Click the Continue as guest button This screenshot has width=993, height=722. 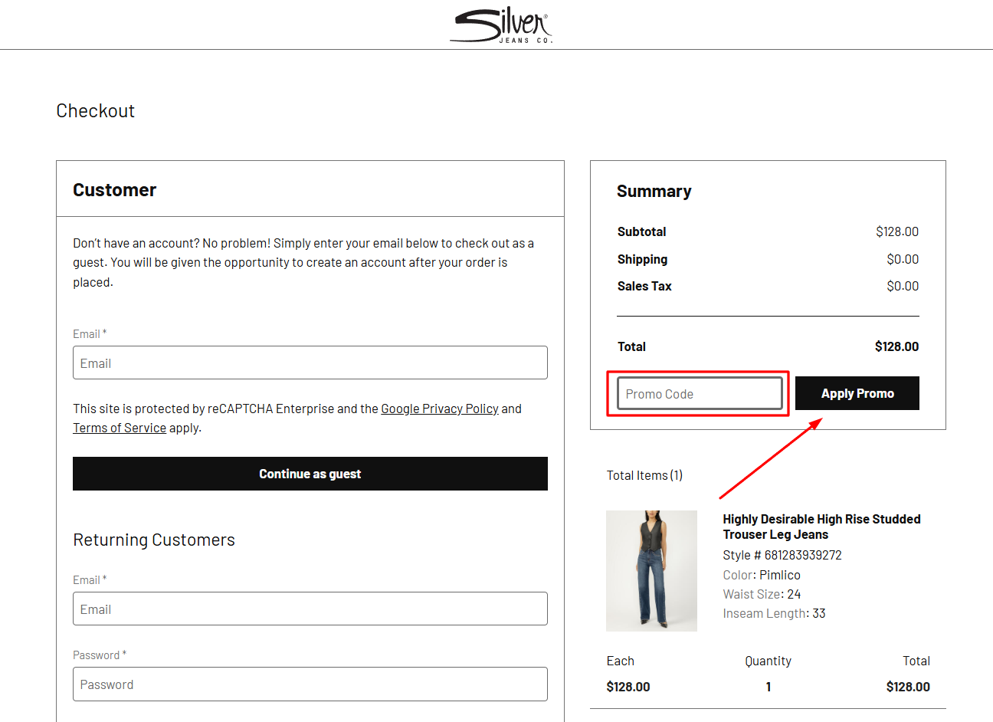(x=310, y=474)
